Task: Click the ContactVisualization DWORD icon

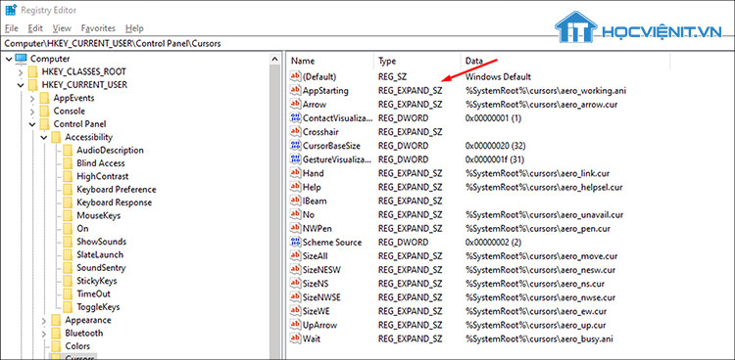Action: 295,118
